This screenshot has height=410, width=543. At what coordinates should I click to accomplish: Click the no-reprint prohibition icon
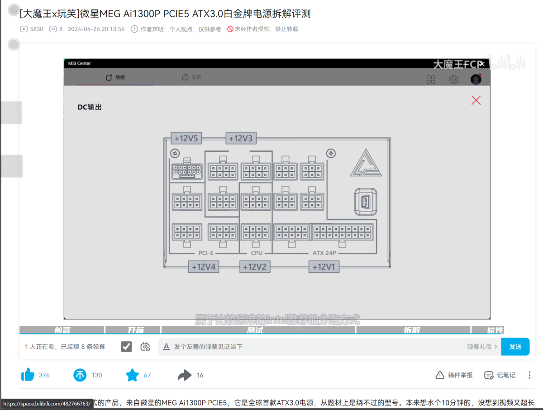point(230,29)
